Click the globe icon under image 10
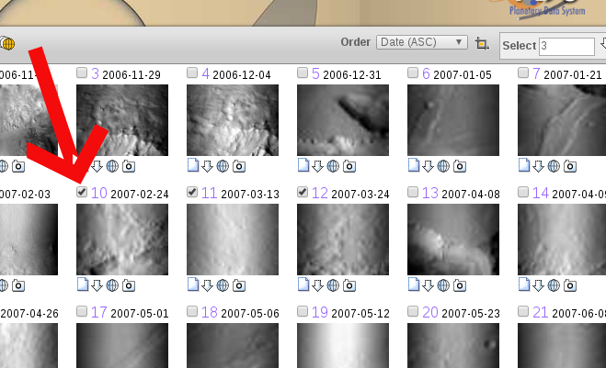 (x=112, y=285)
